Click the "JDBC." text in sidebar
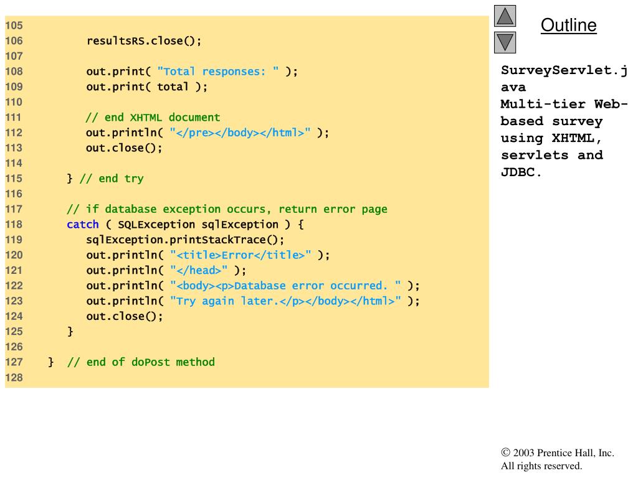 pos(521,172)
